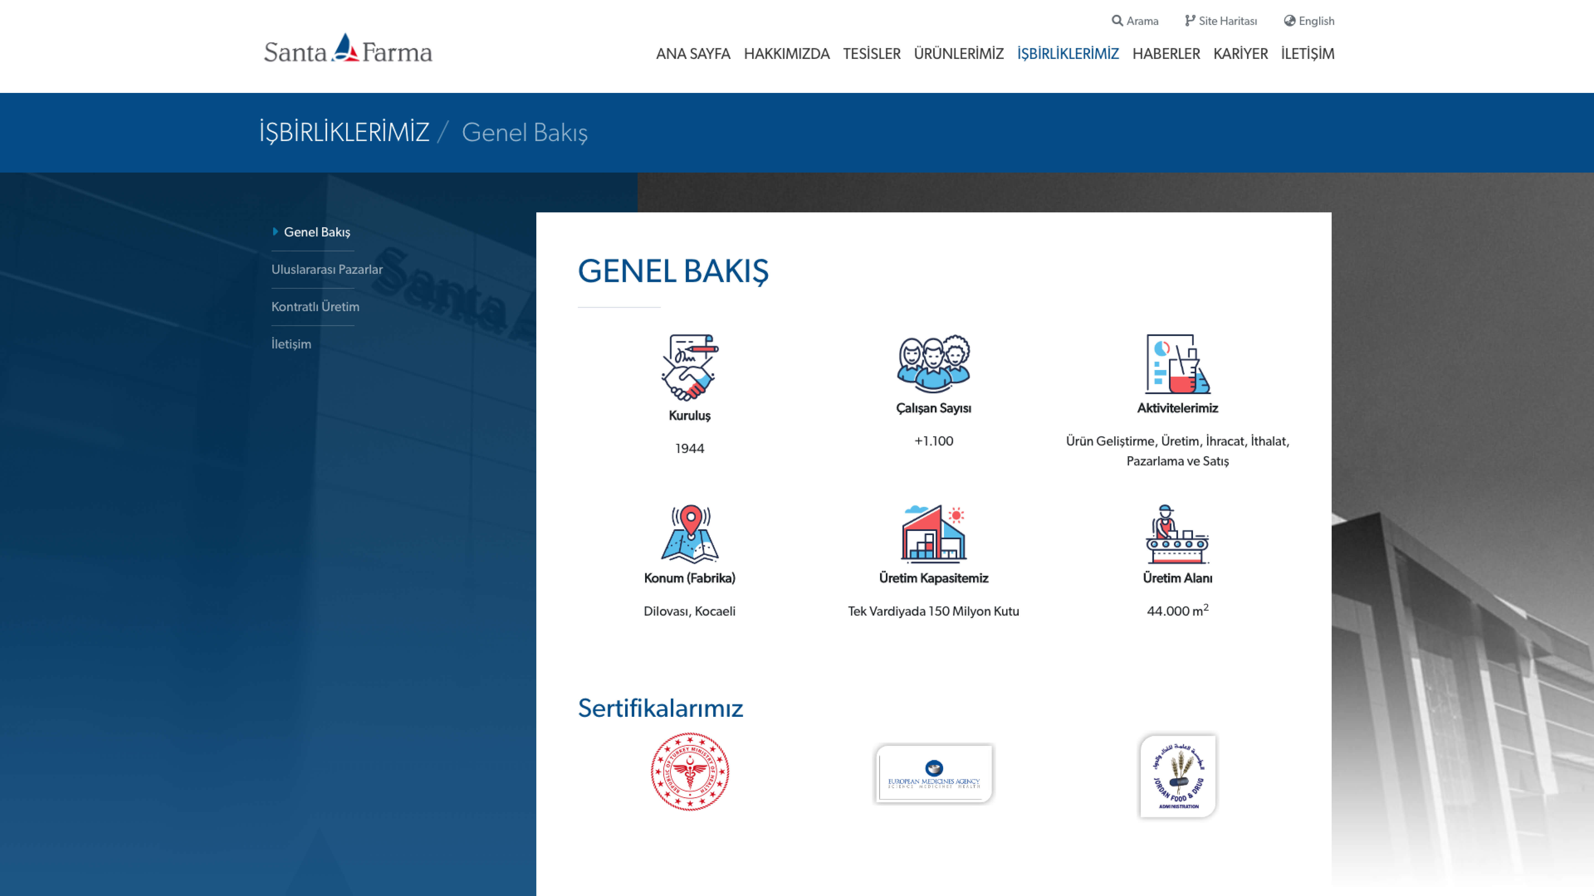
Task: Click the European Medicines Agency certificate icon
Action: [933, 772]
